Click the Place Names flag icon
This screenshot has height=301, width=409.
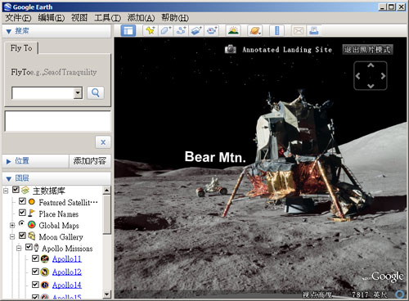(32, 213)
